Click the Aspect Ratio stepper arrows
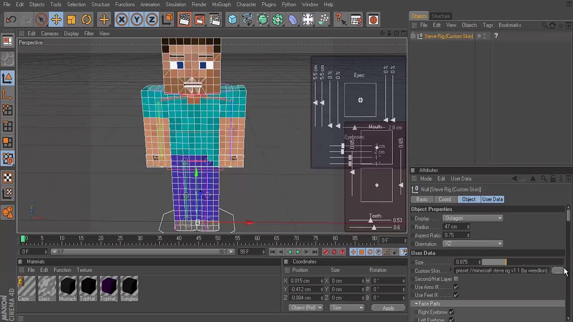Screen dimensions: 573x322 [x=468, y=235]
